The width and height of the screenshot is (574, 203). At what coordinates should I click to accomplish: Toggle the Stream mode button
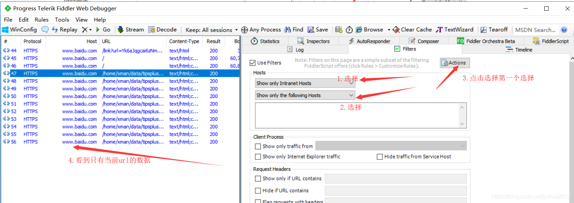131,30
